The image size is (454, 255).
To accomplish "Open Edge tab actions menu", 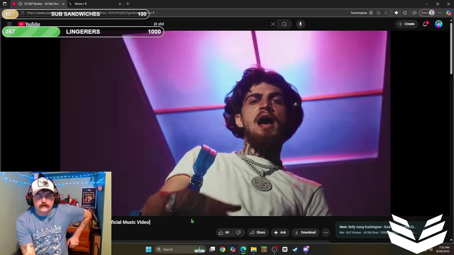I will pos(5,4).
